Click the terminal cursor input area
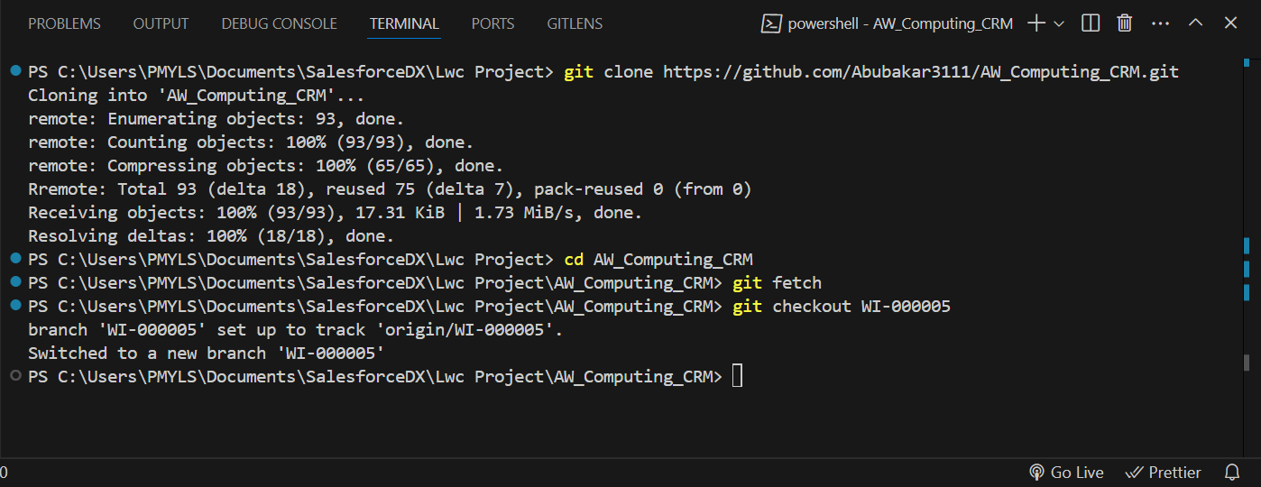Image resolution: width=1261 pixels, height=487 pixels. 737,376
